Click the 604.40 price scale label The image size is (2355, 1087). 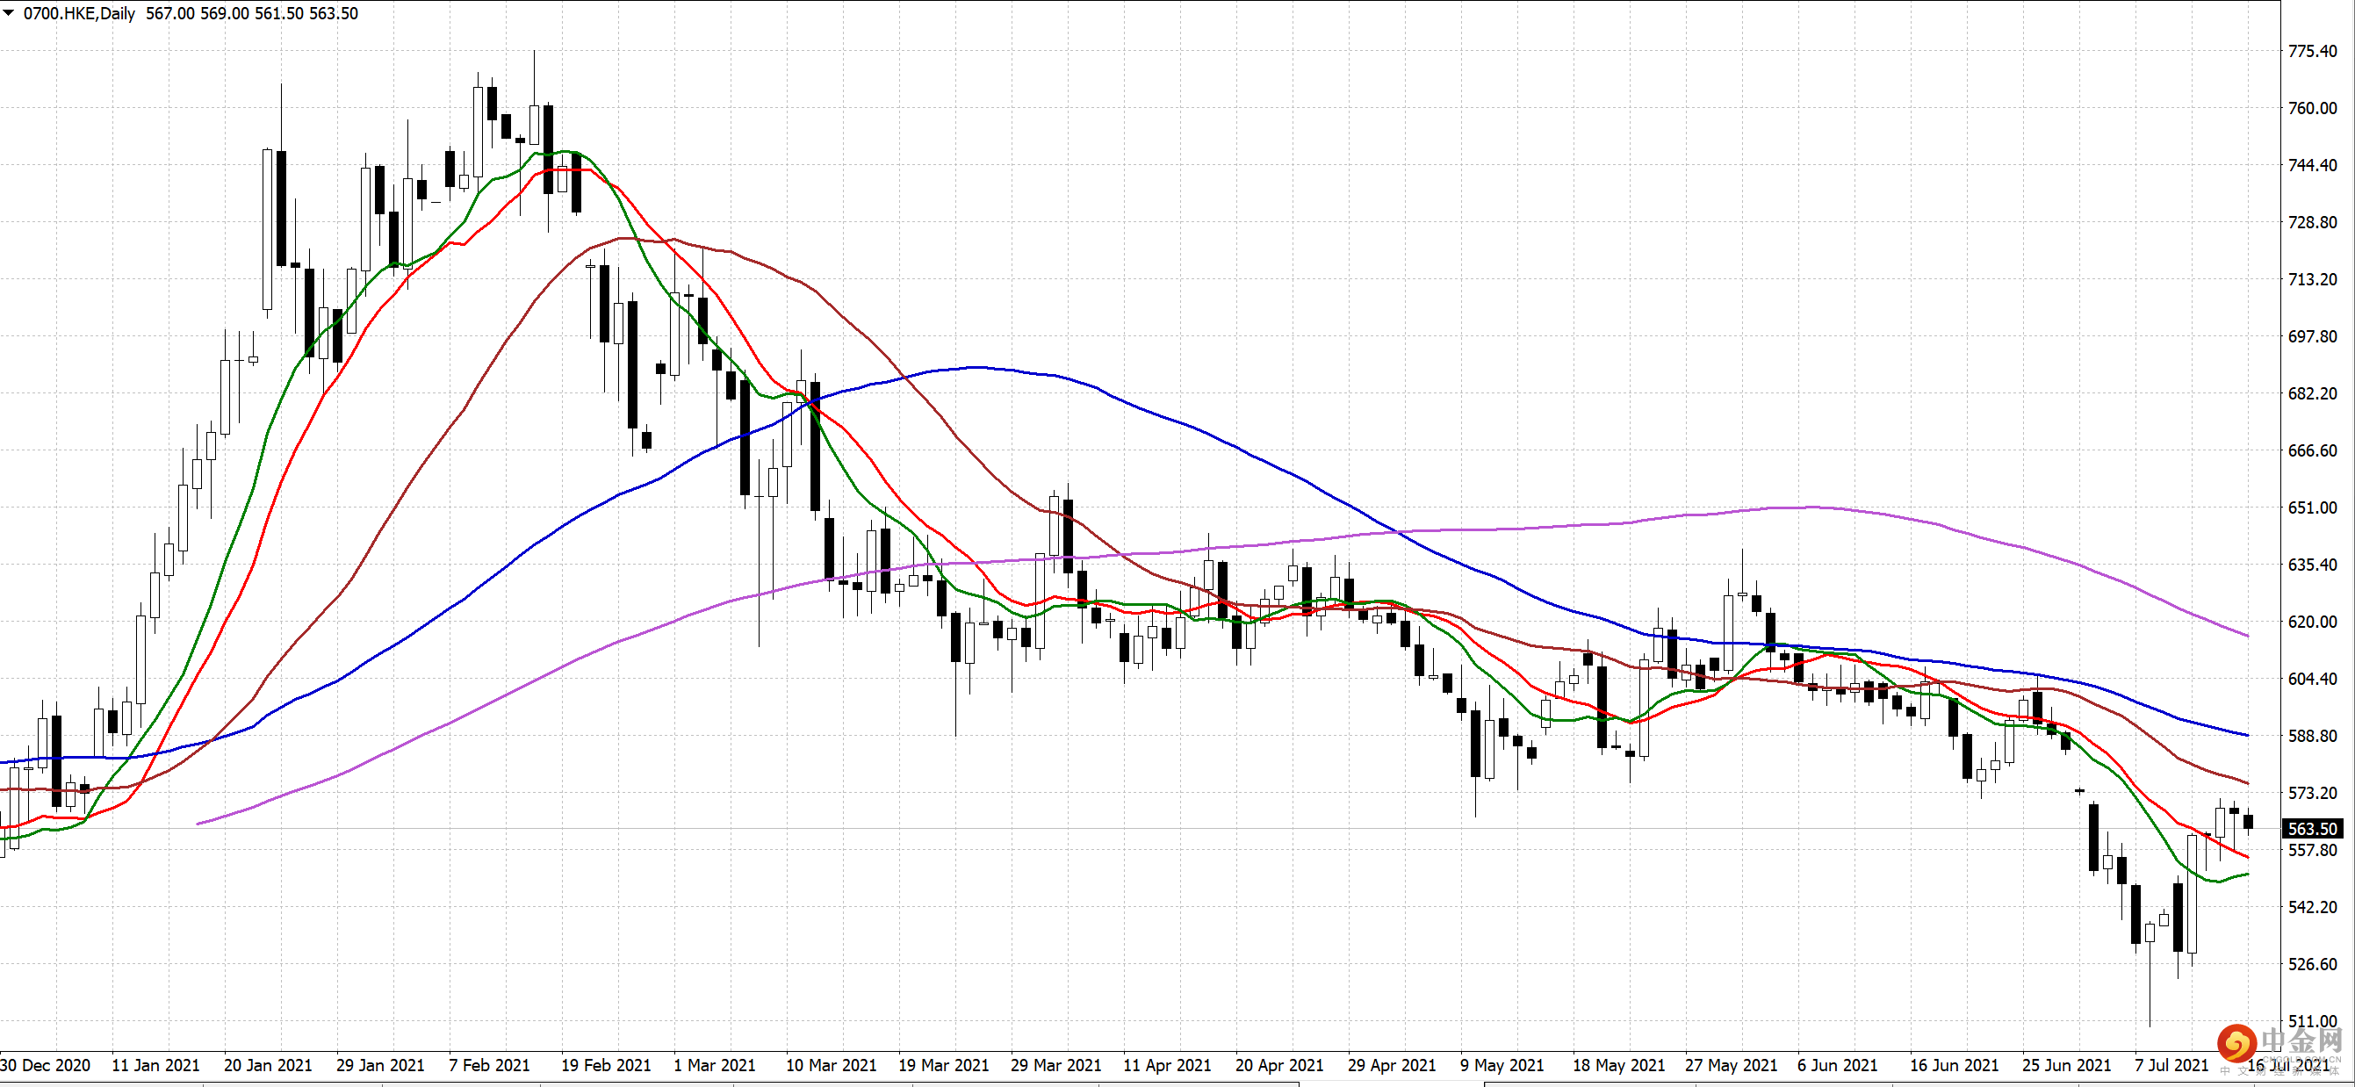pyautogui.click(x=2312, y=679)
